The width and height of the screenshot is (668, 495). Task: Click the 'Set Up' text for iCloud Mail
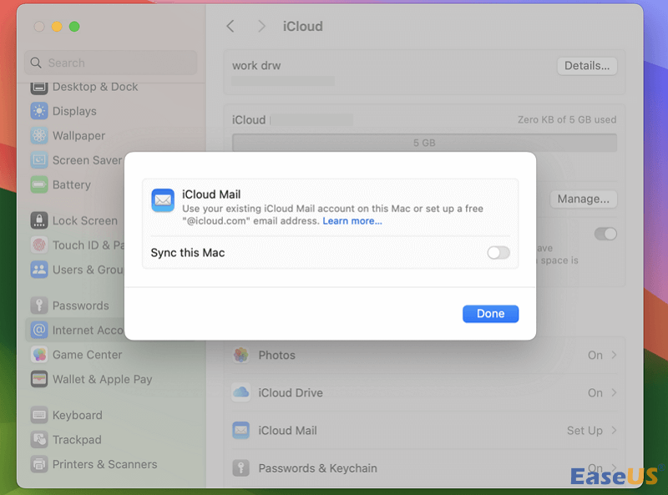tap(584, 431)
